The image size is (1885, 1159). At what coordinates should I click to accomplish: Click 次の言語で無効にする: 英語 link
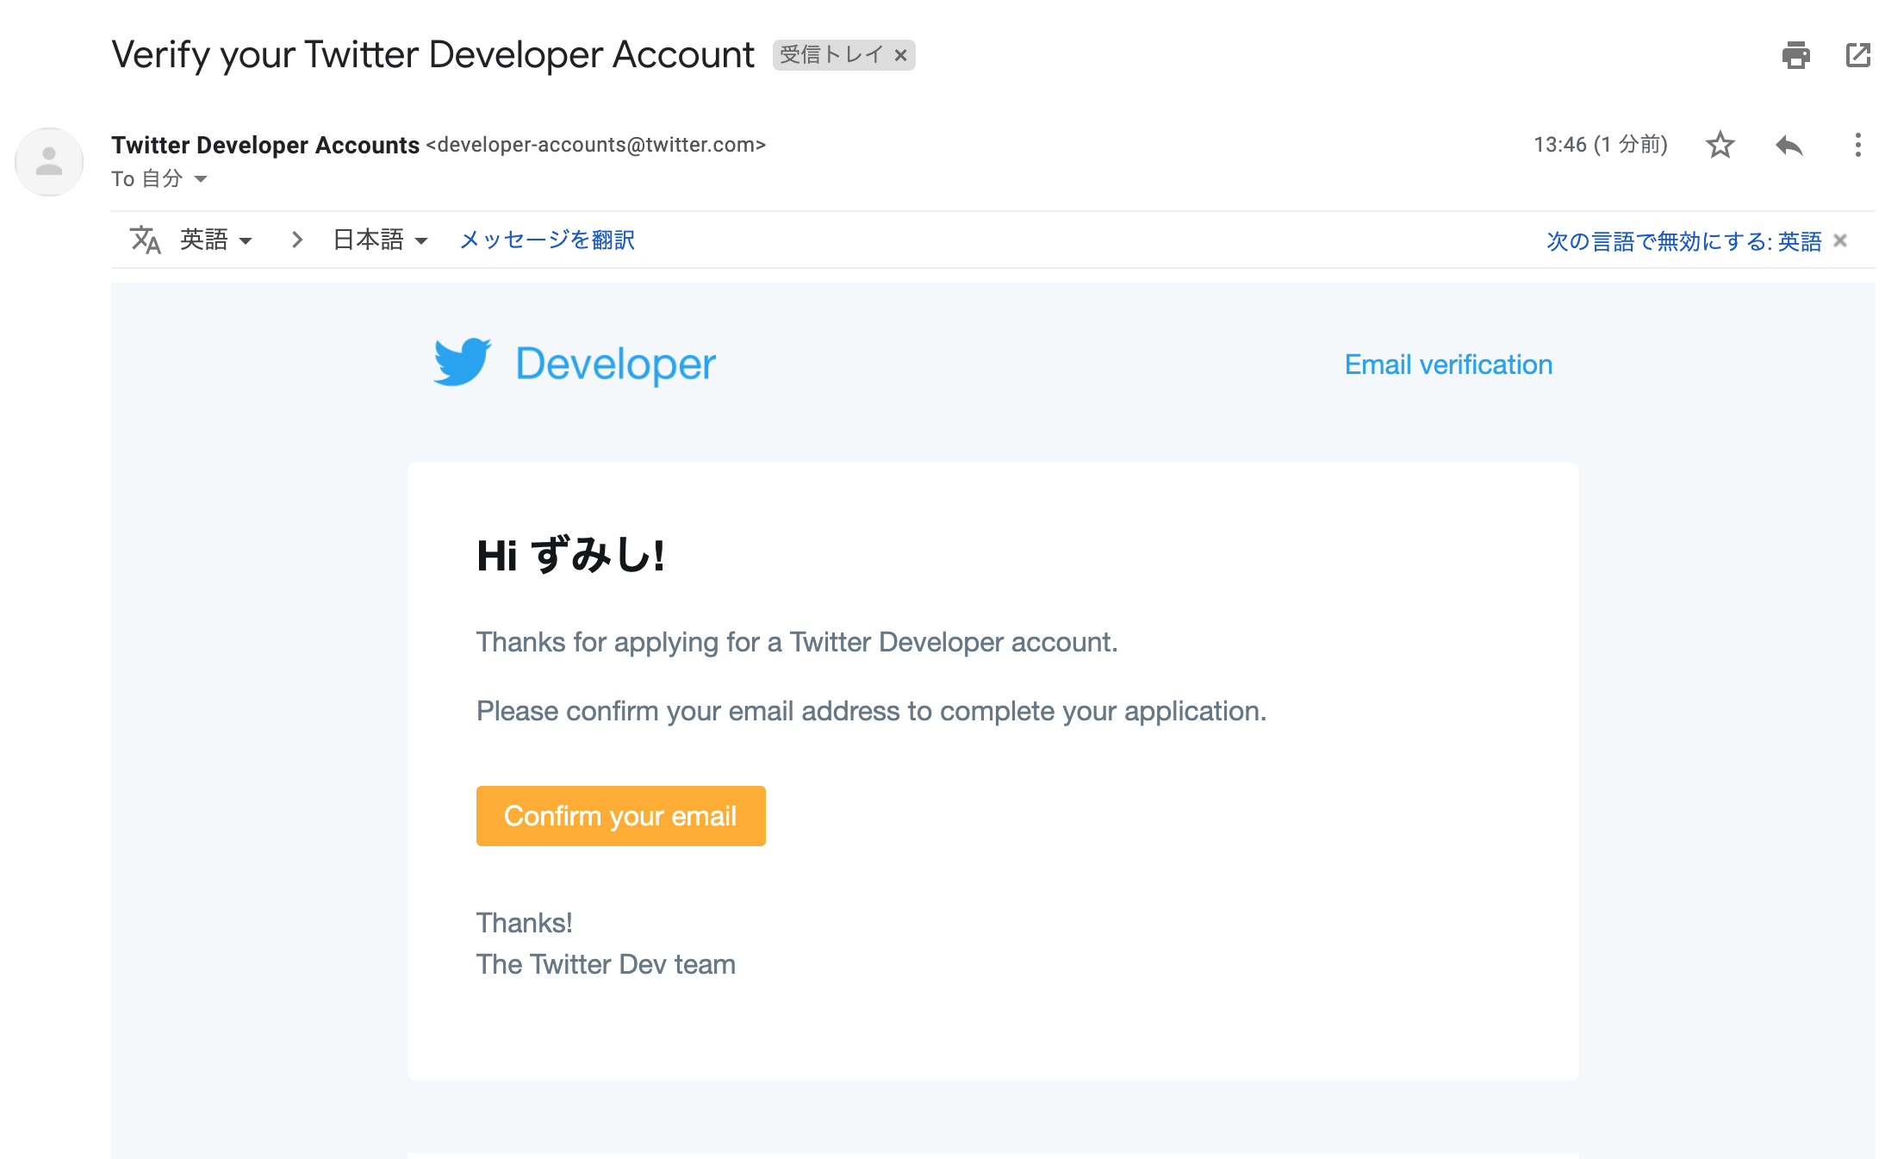(1684, 241)
